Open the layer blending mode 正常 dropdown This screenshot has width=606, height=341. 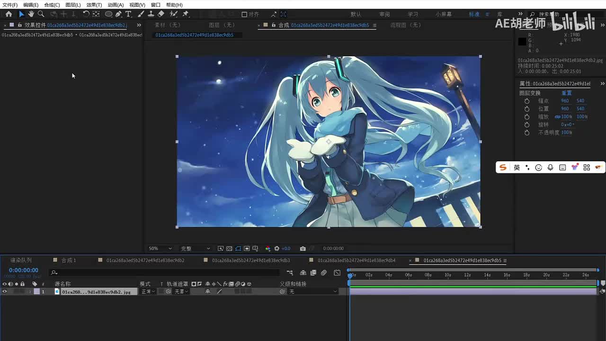(x=148, y=292)
